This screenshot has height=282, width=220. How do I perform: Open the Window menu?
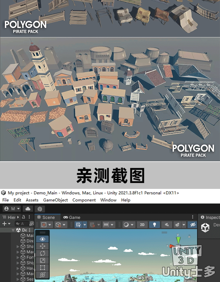click(108, 200)
